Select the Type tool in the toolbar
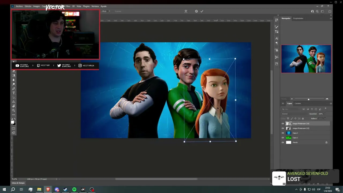 (14, 93)
